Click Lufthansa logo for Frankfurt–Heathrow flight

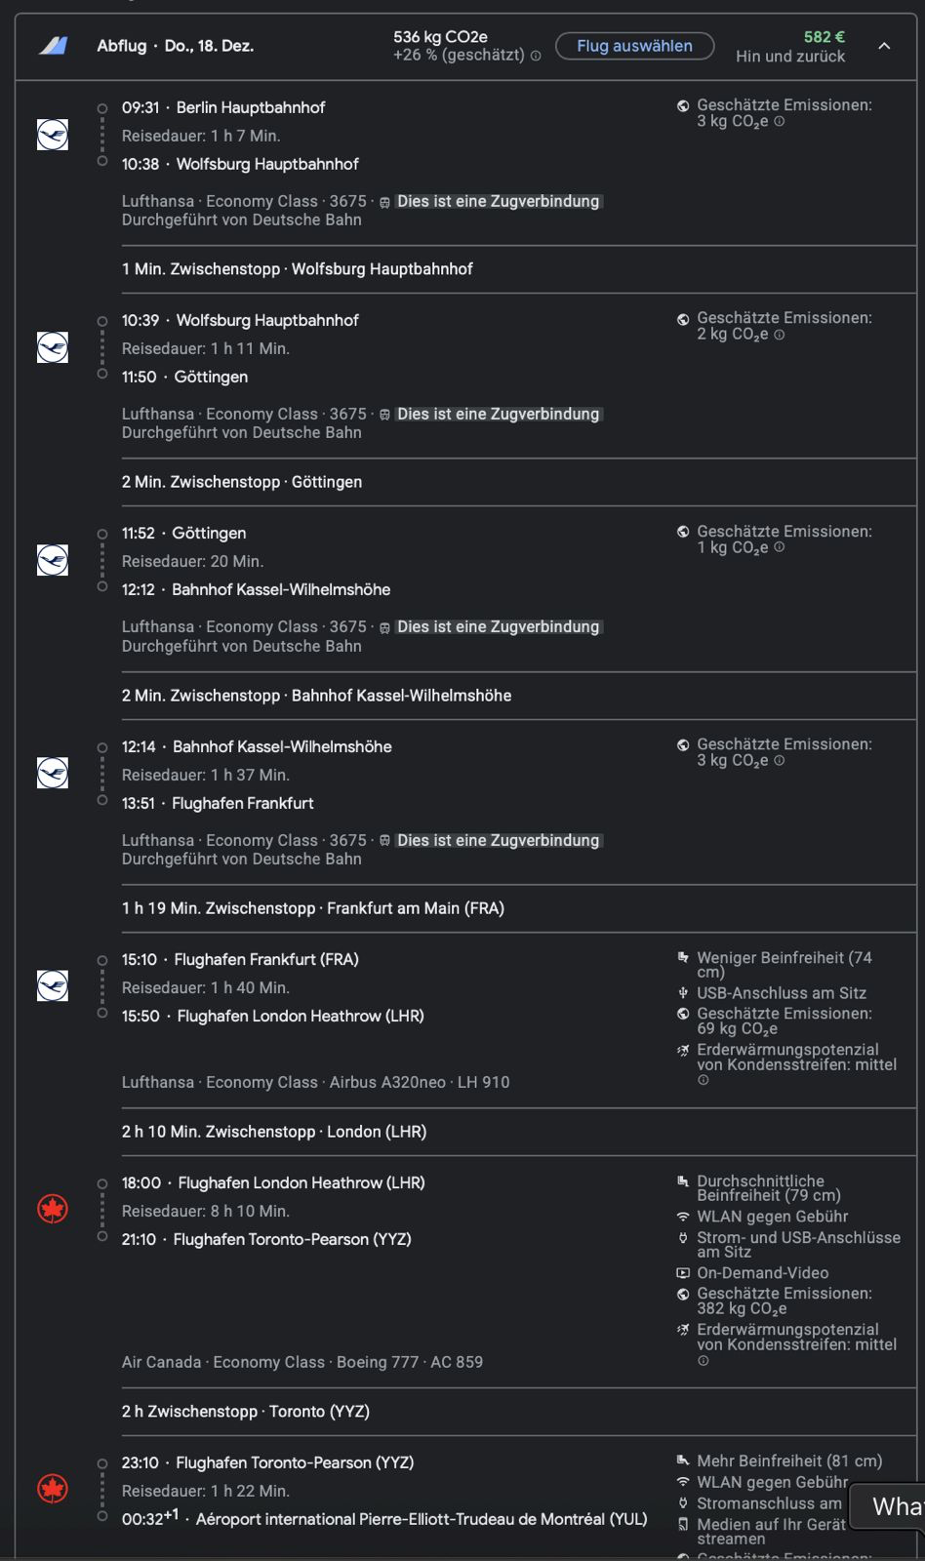tap(53, 985)
